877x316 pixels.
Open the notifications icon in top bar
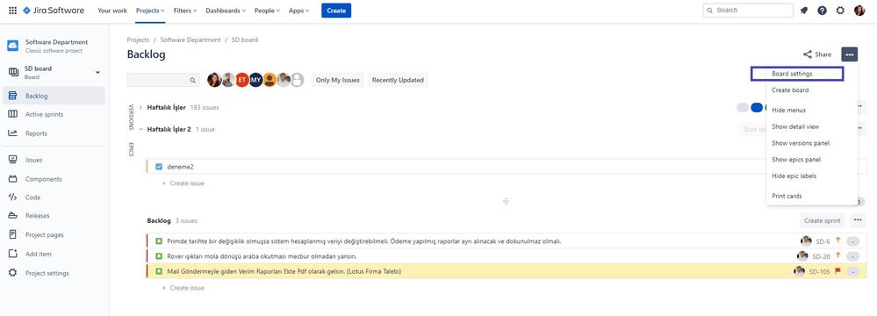[804, 10]
